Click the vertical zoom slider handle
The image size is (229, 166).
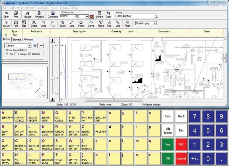click(53, 79)
